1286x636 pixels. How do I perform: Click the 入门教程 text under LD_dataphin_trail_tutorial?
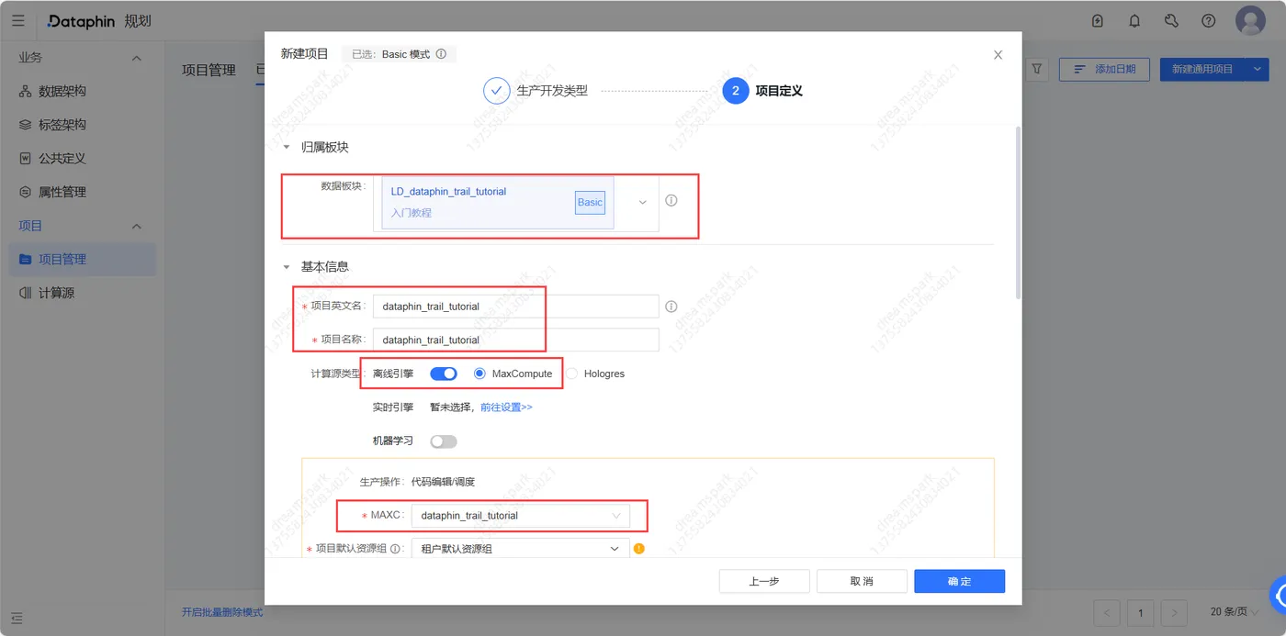tap(412, 213)
